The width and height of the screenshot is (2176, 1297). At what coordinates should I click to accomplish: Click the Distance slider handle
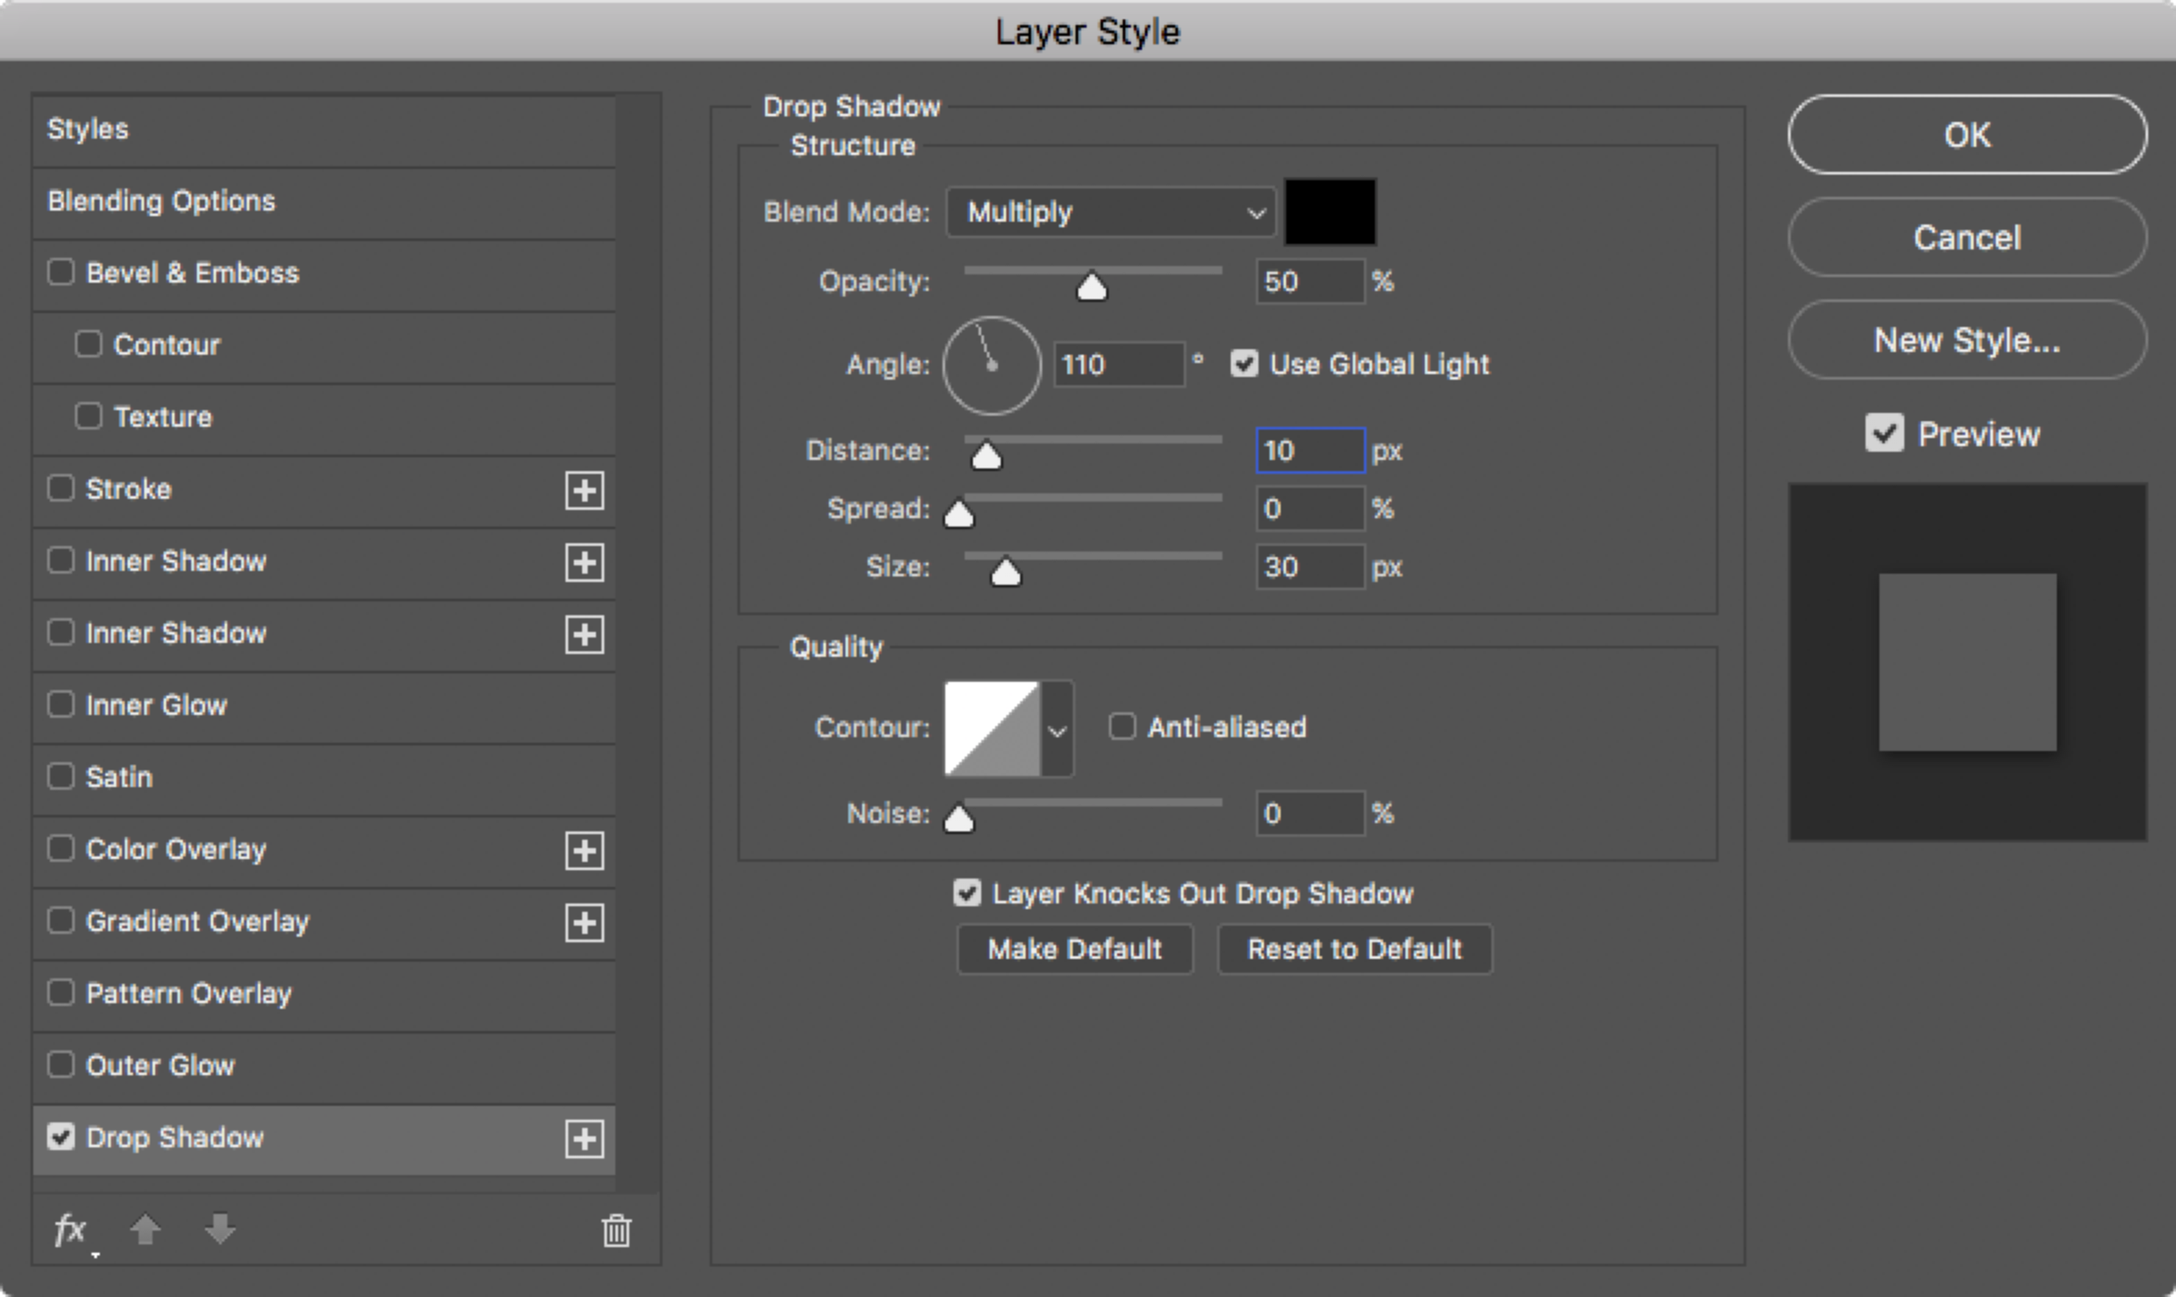(987, 455)
